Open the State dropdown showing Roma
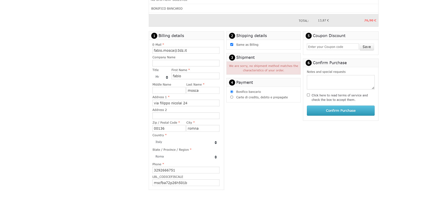 click(x=186, y=157)
